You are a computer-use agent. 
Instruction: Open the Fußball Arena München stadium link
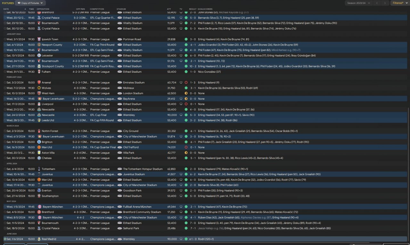138,207
